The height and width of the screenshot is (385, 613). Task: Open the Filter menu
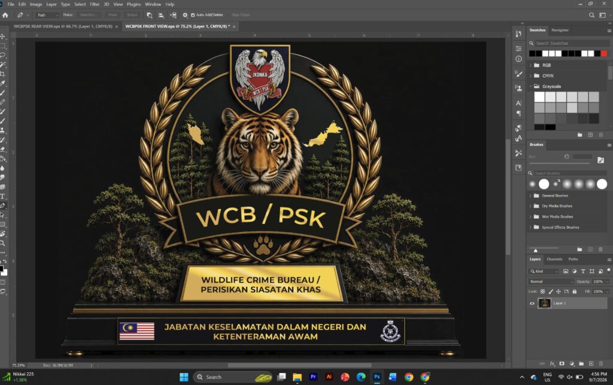coord(95,4)
